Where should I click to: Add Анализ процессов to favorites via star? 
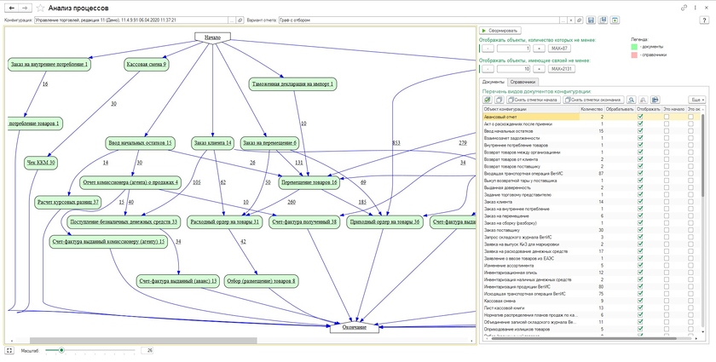pyautogui.click(x=39, y=7)
